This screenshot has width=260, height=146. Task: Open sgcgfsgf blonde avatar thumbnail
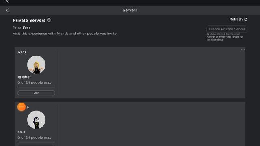[36, 64]
